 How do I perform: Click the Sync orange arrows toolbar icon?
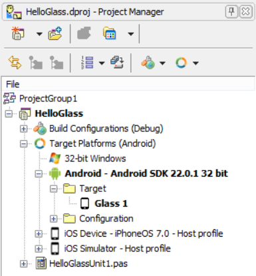pos(15,63)
